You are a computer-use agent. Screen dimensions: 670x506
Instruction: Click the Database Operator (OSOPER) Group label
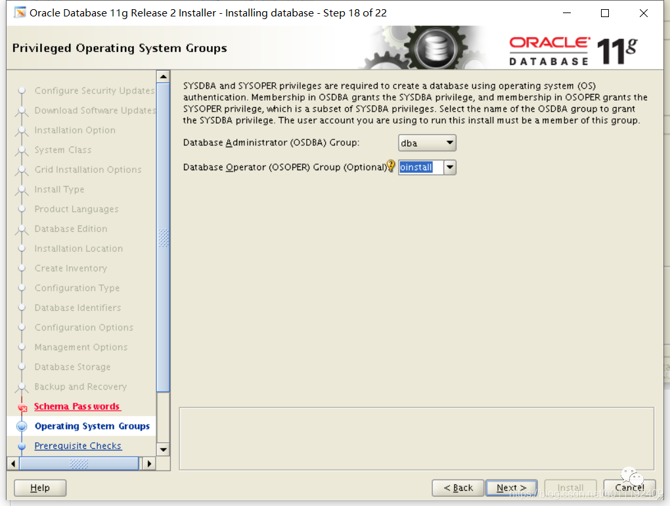click(x=285, y=167)
